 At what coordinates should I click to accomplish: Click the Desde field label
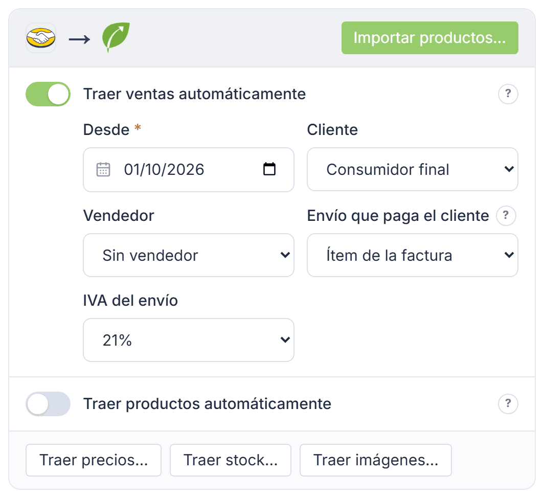(106, 130)
